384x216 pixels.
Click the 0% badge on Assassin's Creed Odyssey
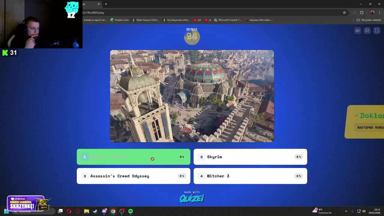pos(182,176)
